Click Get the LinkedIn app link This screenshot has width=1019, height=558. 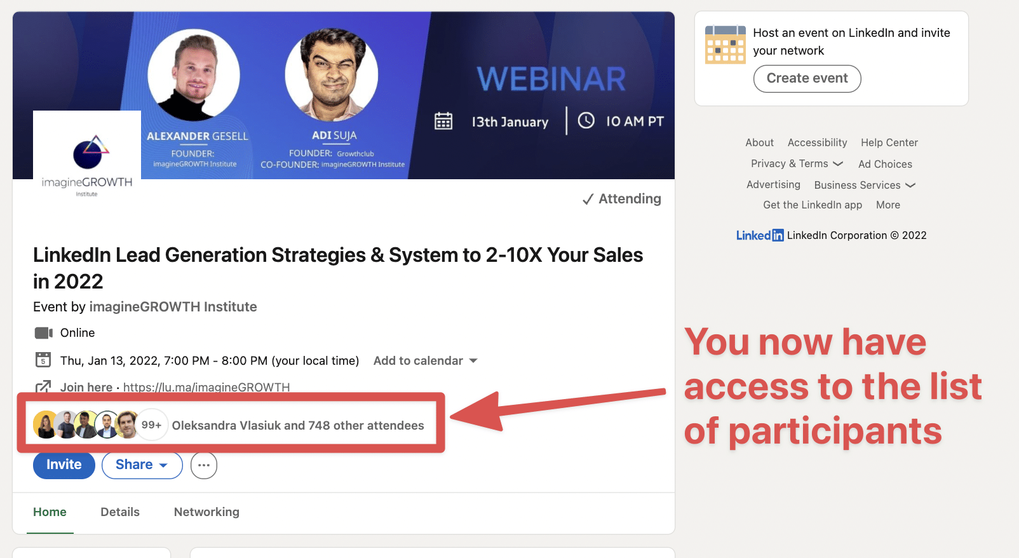tap(813, 205)
